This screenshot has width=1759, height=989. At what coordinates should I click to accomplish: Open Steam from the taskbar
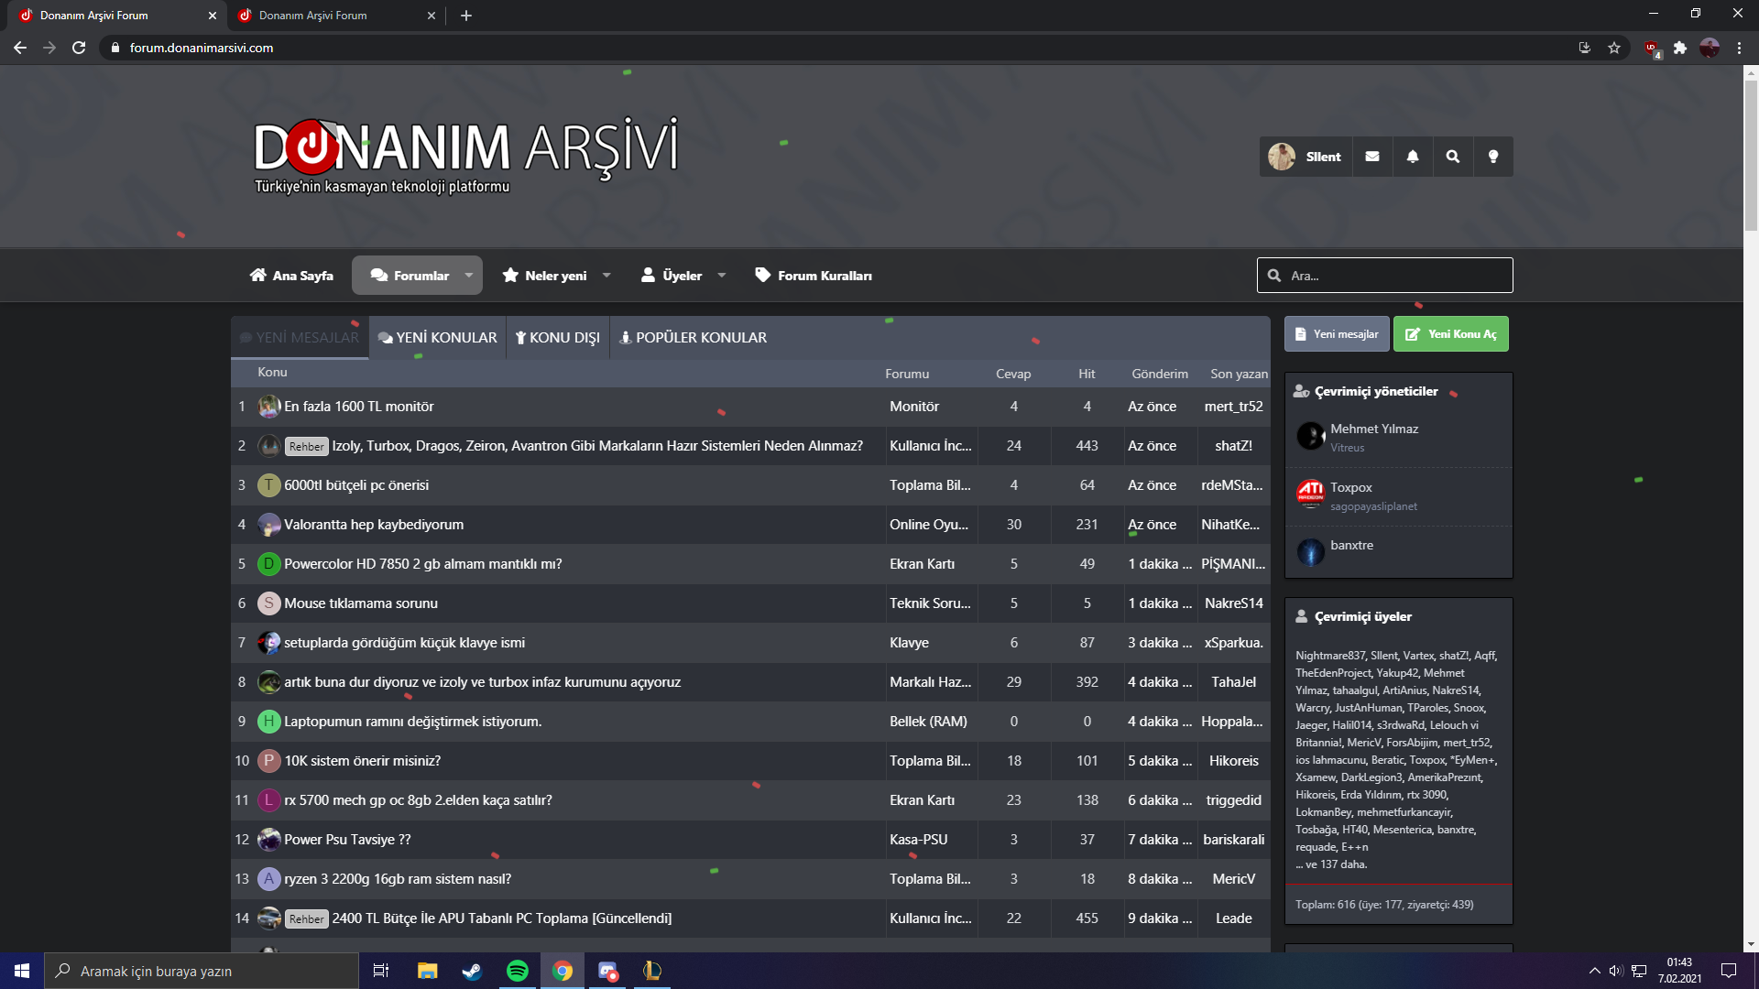(x=472, y=971)
